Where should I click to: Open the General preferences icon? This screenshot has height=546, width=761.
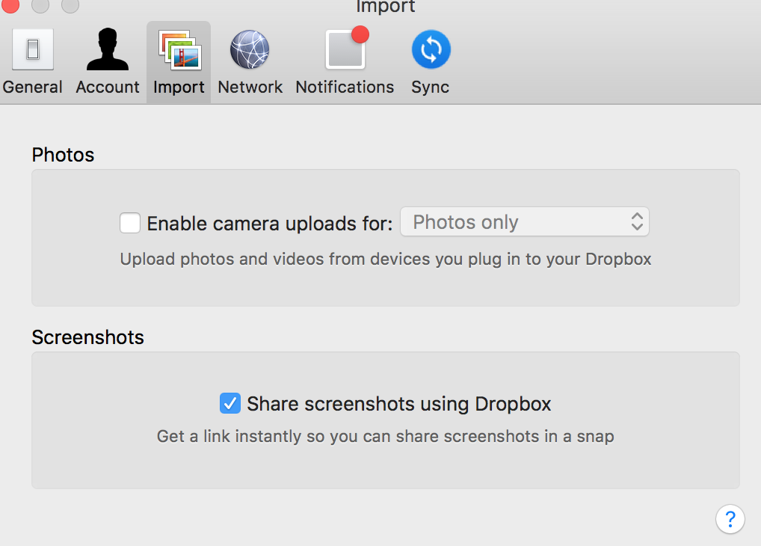32,49
